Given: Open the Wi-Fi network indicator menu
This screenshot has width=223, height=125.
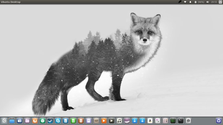Looking at the screenshot, I should click(x=185, y=2).
